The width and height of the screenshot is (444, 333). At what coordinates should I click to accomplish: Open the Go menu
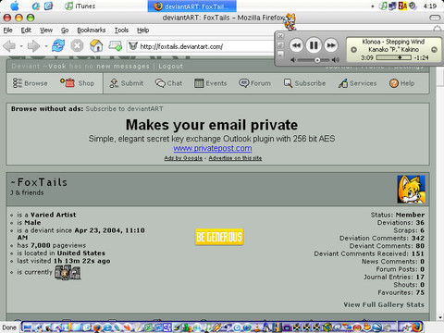tap(65, 30)
